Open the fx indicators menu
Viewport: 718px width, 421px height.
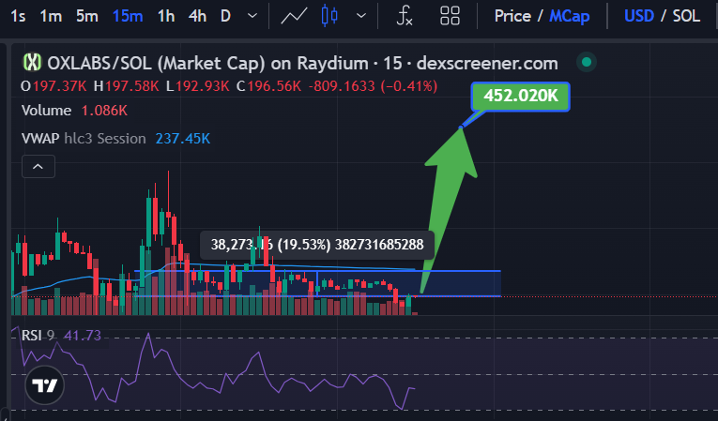(405, 16)
